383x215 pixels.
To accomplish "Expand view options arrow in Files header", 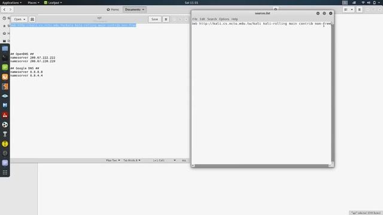I will click(352, 10).
